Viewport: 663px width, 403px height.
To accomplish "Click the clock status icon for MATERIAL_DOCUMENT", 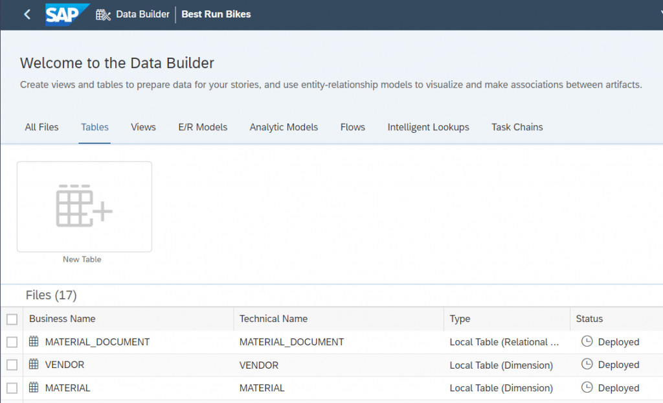I will point(587,341).
